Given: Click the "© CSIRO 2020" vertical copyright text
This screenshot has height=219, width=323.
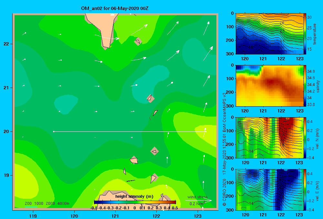Looking at the screenshot, I should point(224,192).
